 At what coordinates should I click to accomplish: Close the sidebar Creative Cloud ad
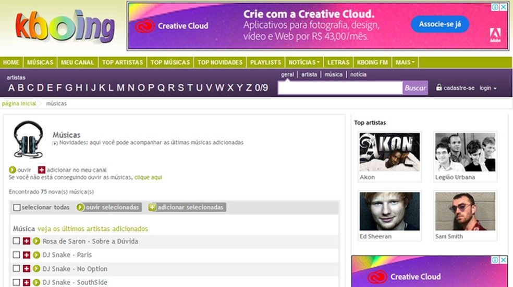coord(504,260)
